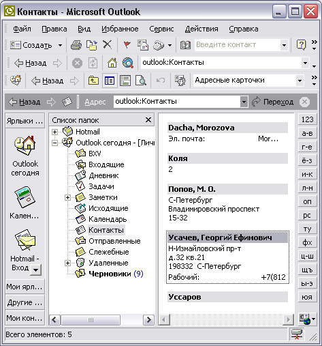This screenshot has width=322, height=346.
Task: Collapse the Outlook сегодня tree node
Action: coord(54,143)
